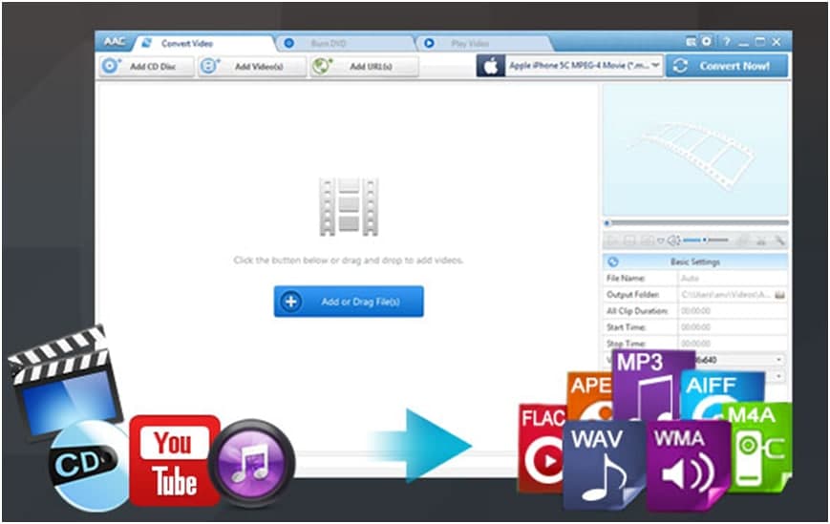This screenshot has width=830, height=524.
Task: Click the Output Folder path field
Action: (x=726, y=295)
